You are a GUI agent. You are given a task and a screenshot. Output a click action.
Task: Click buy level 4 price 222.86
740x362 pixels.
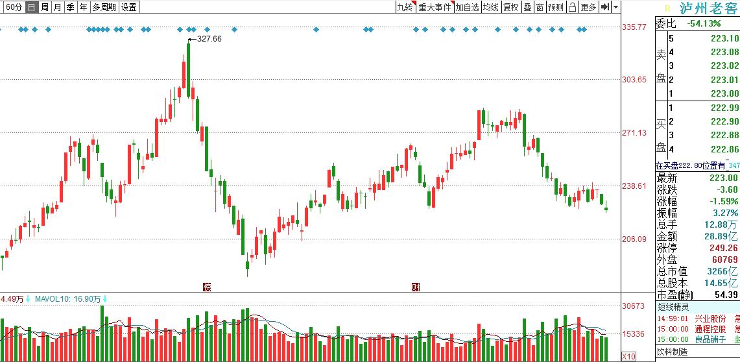coord(725,149)
